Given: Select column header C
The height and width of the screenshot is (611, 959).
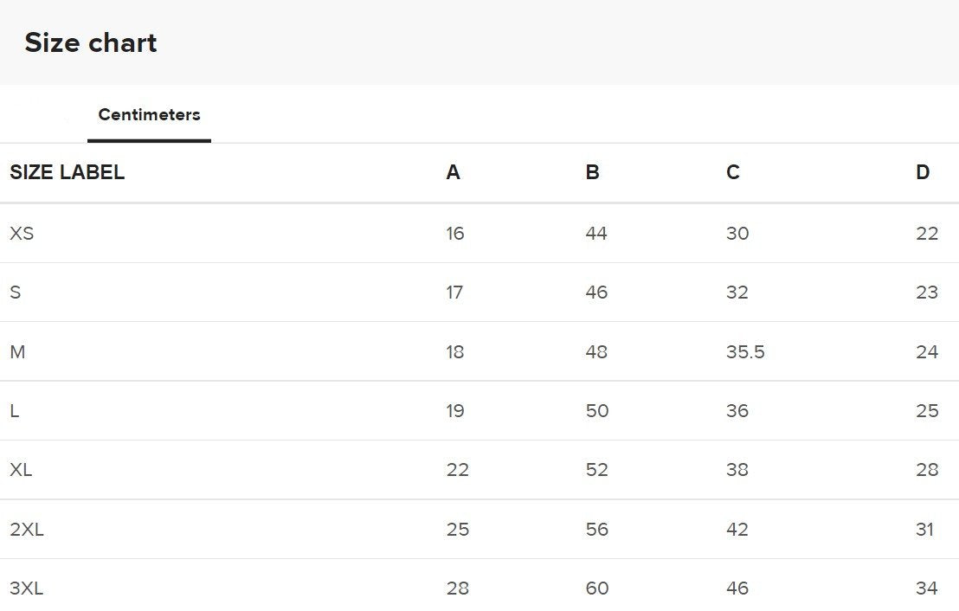Looking at the screenshot, I should coord(732,172).
